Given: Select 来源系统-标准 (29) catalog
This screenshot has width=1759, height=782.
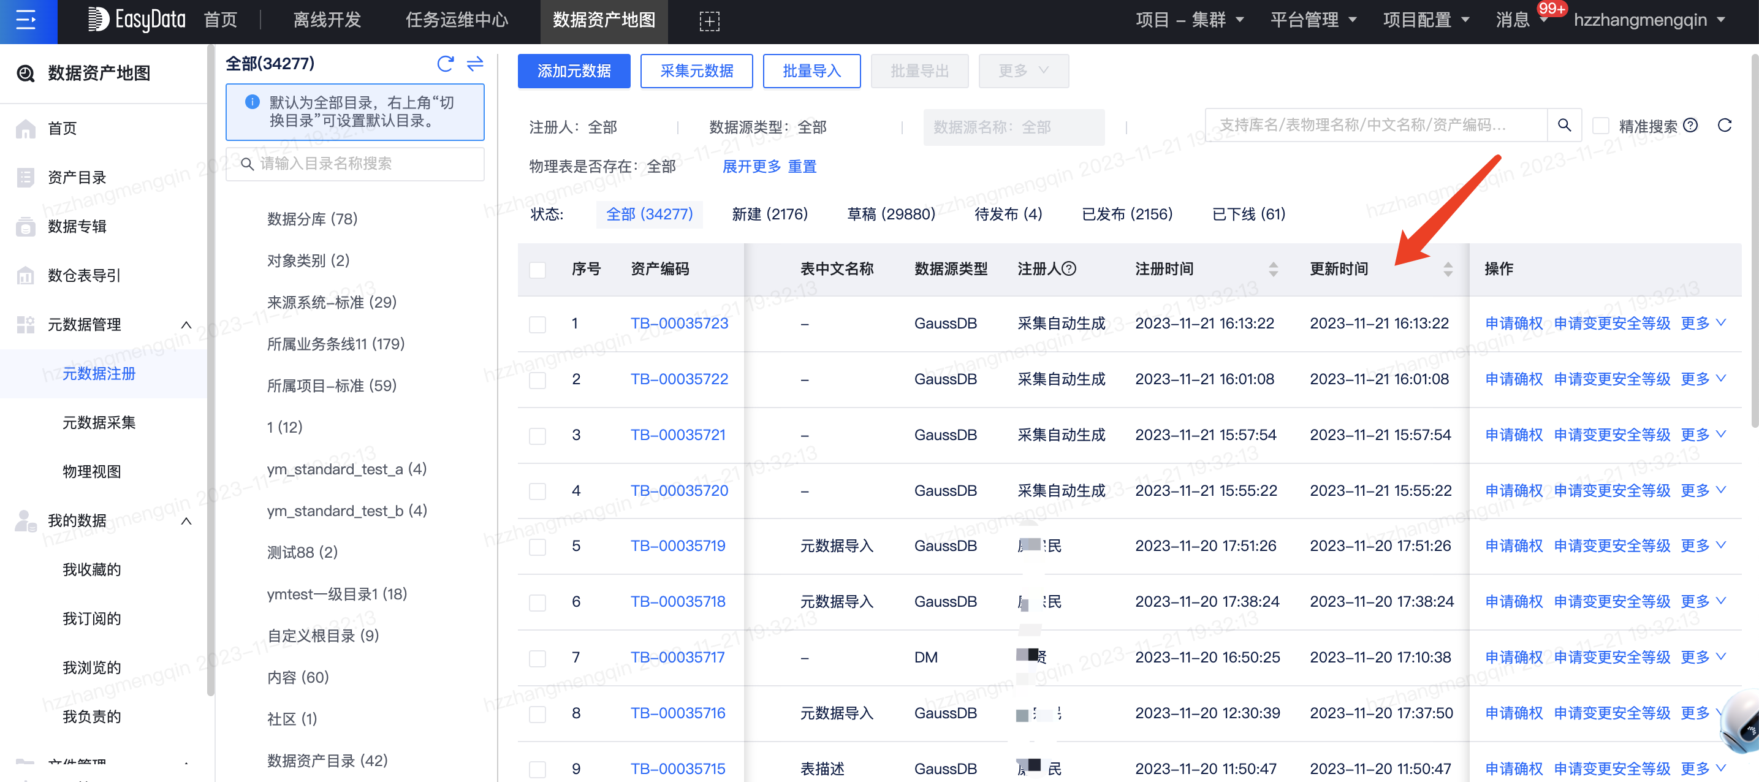Looking at the screenshot, I should (x=332, y=303).
